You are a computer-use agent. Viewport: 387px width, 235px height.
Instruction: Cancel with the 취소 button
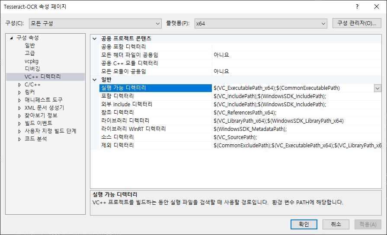[336, 224]
